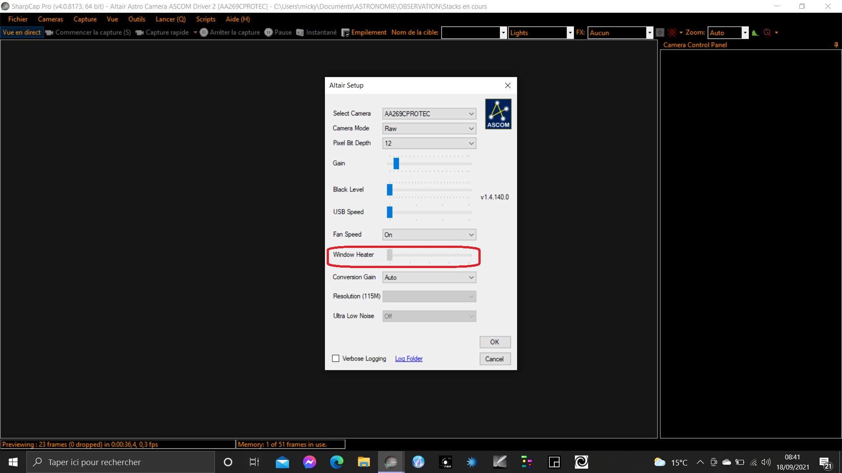Open the Aide (H) menu
This screenshot has width=842, height=473.
[238, 19]
